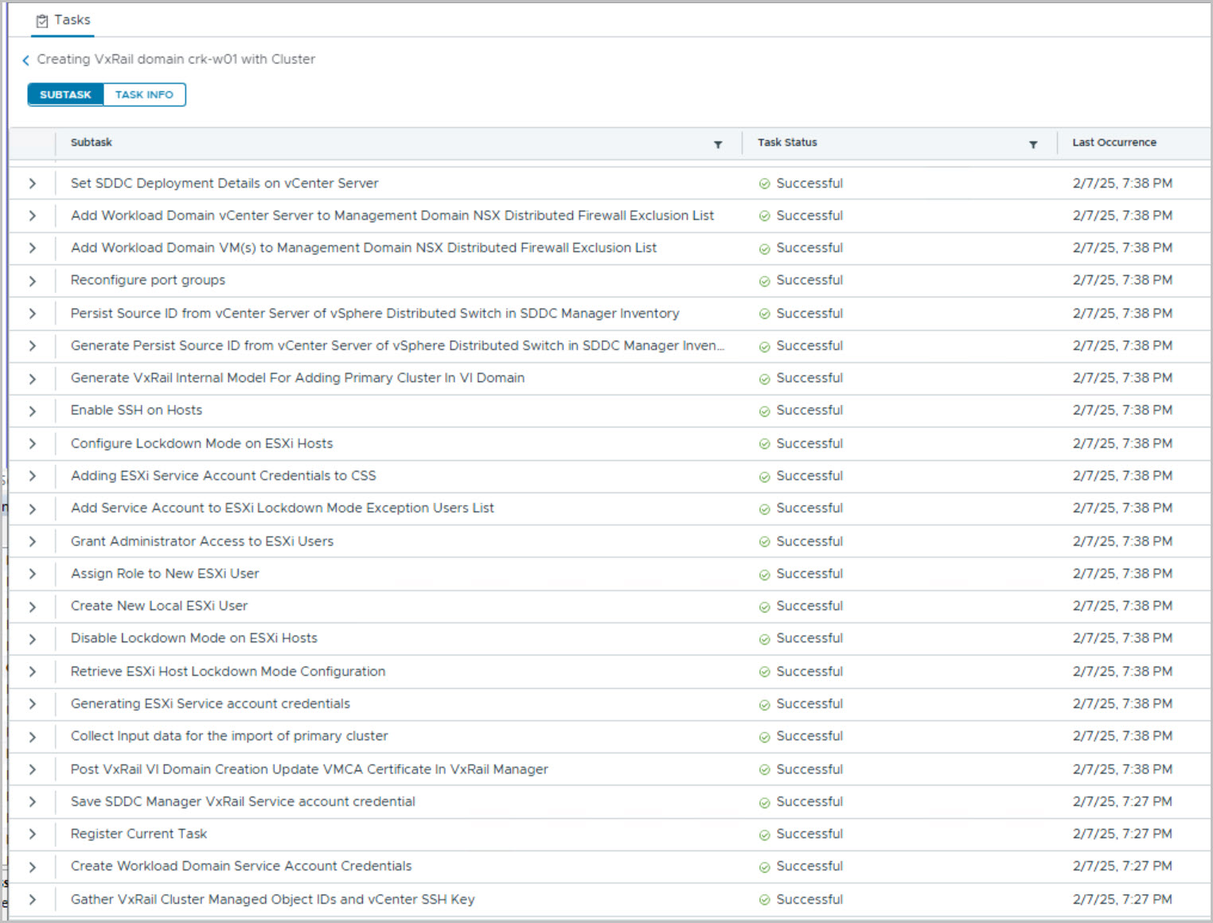Expand the Set SDDC Deployment Details subtask
This screenshot has width=1213, height=923.
33,184
